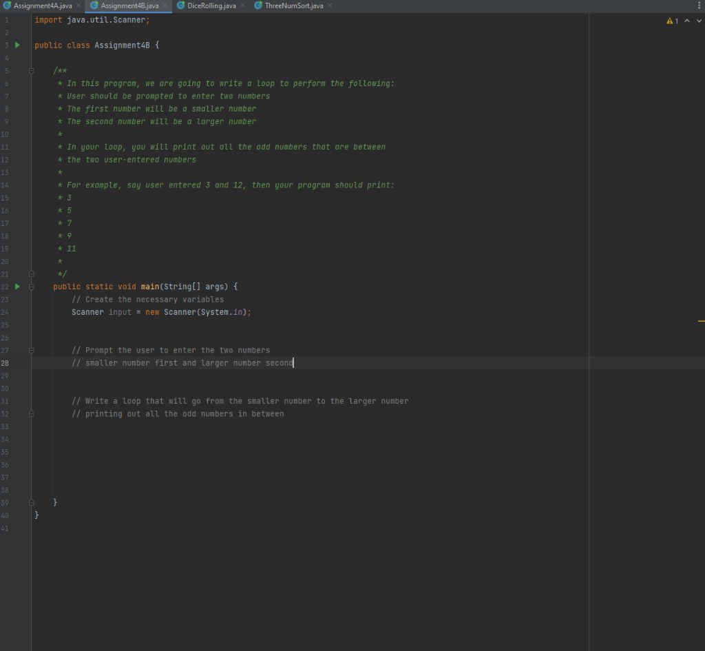Screen dimensions: 705x651
Task: Collapse the comment region at line 27
Action: point(31,350)
